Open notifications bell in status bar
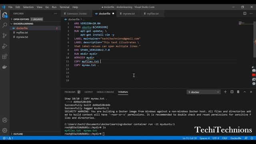The width and height of the screenshot is (256, 144). click(x=252, y=138)
